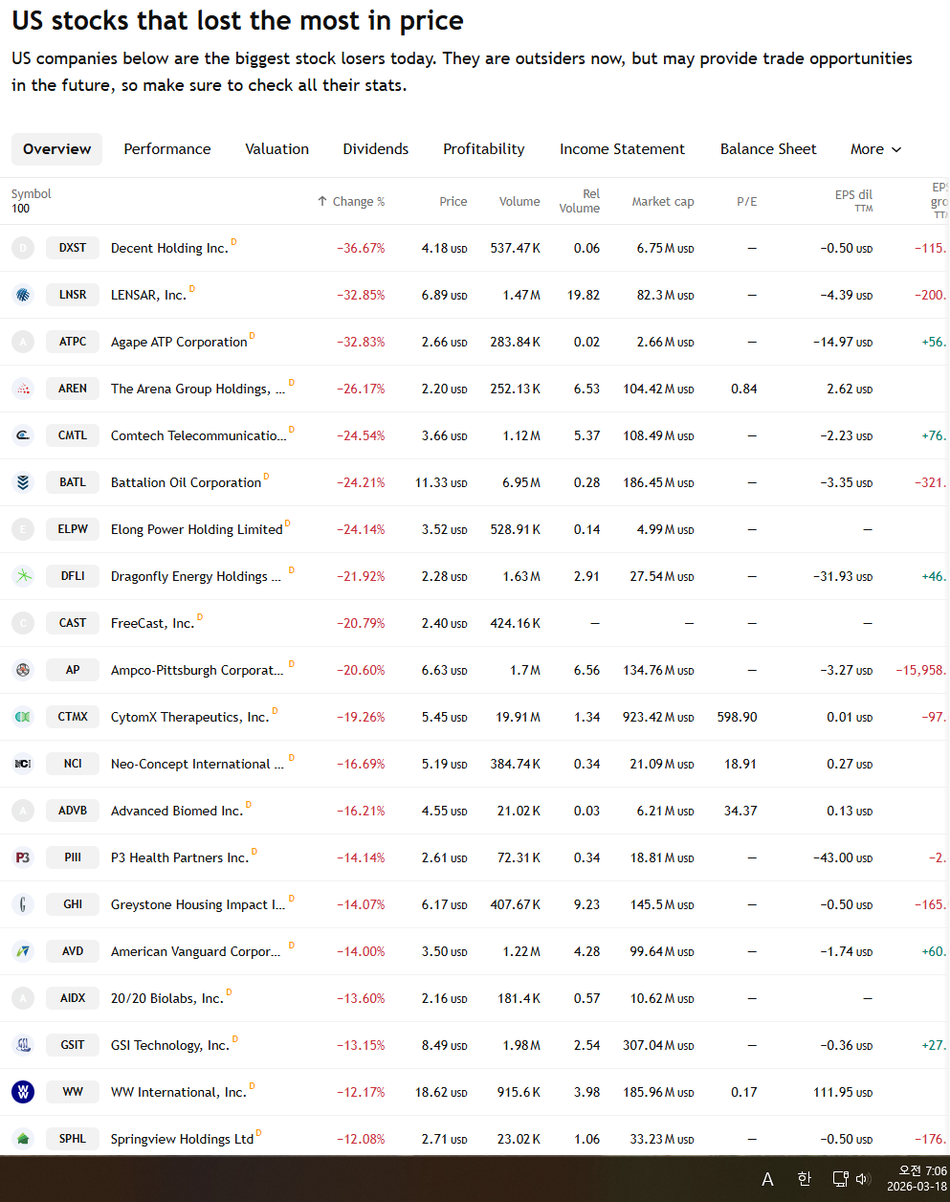Select the AIDX row logo icon
This screenshot has width=950, height=1202.
[23, 998]
